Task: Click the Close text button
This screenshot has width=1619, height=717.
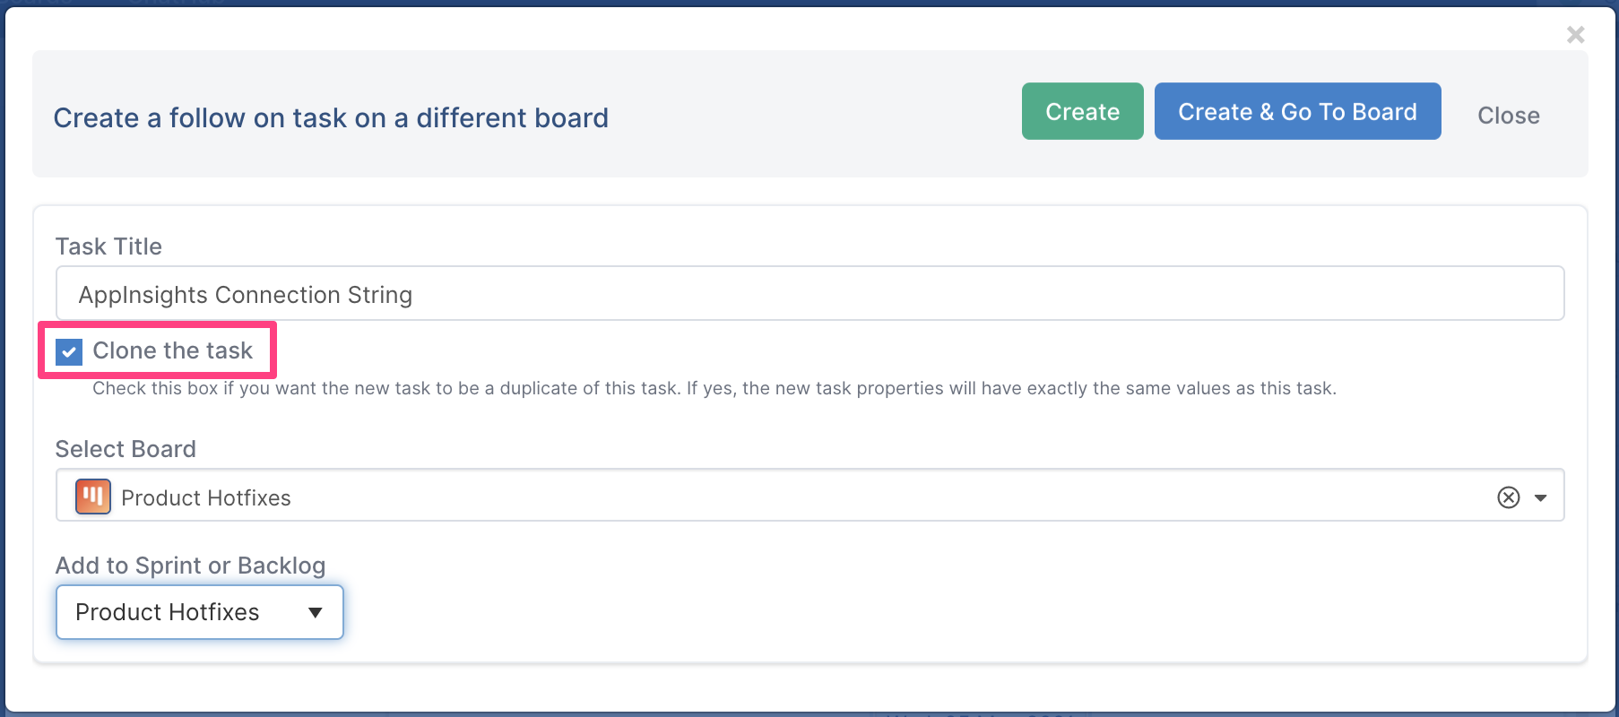Action: coord(1509,116)
